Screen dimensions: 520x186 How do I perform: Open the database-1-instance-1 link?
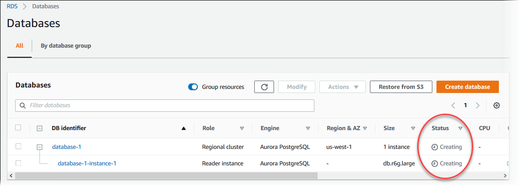click(x=87, y=164)
